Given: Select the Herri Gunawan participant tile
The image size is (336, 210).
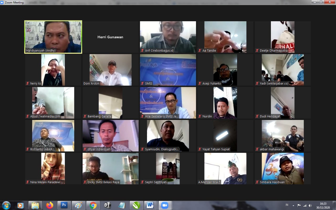Looking at the screenshot, I should (x=110, y=37).
